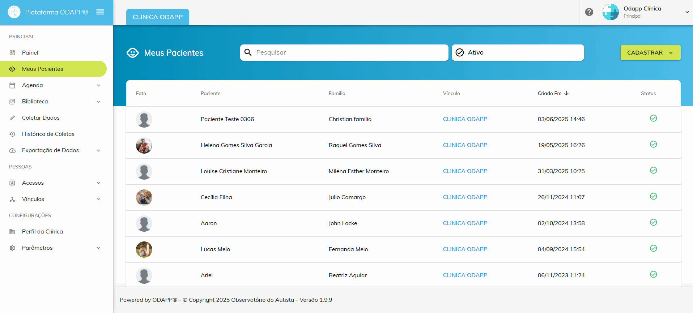The image size is (693, 313).
Task: Click the Status column header
Action: (648, 93)
